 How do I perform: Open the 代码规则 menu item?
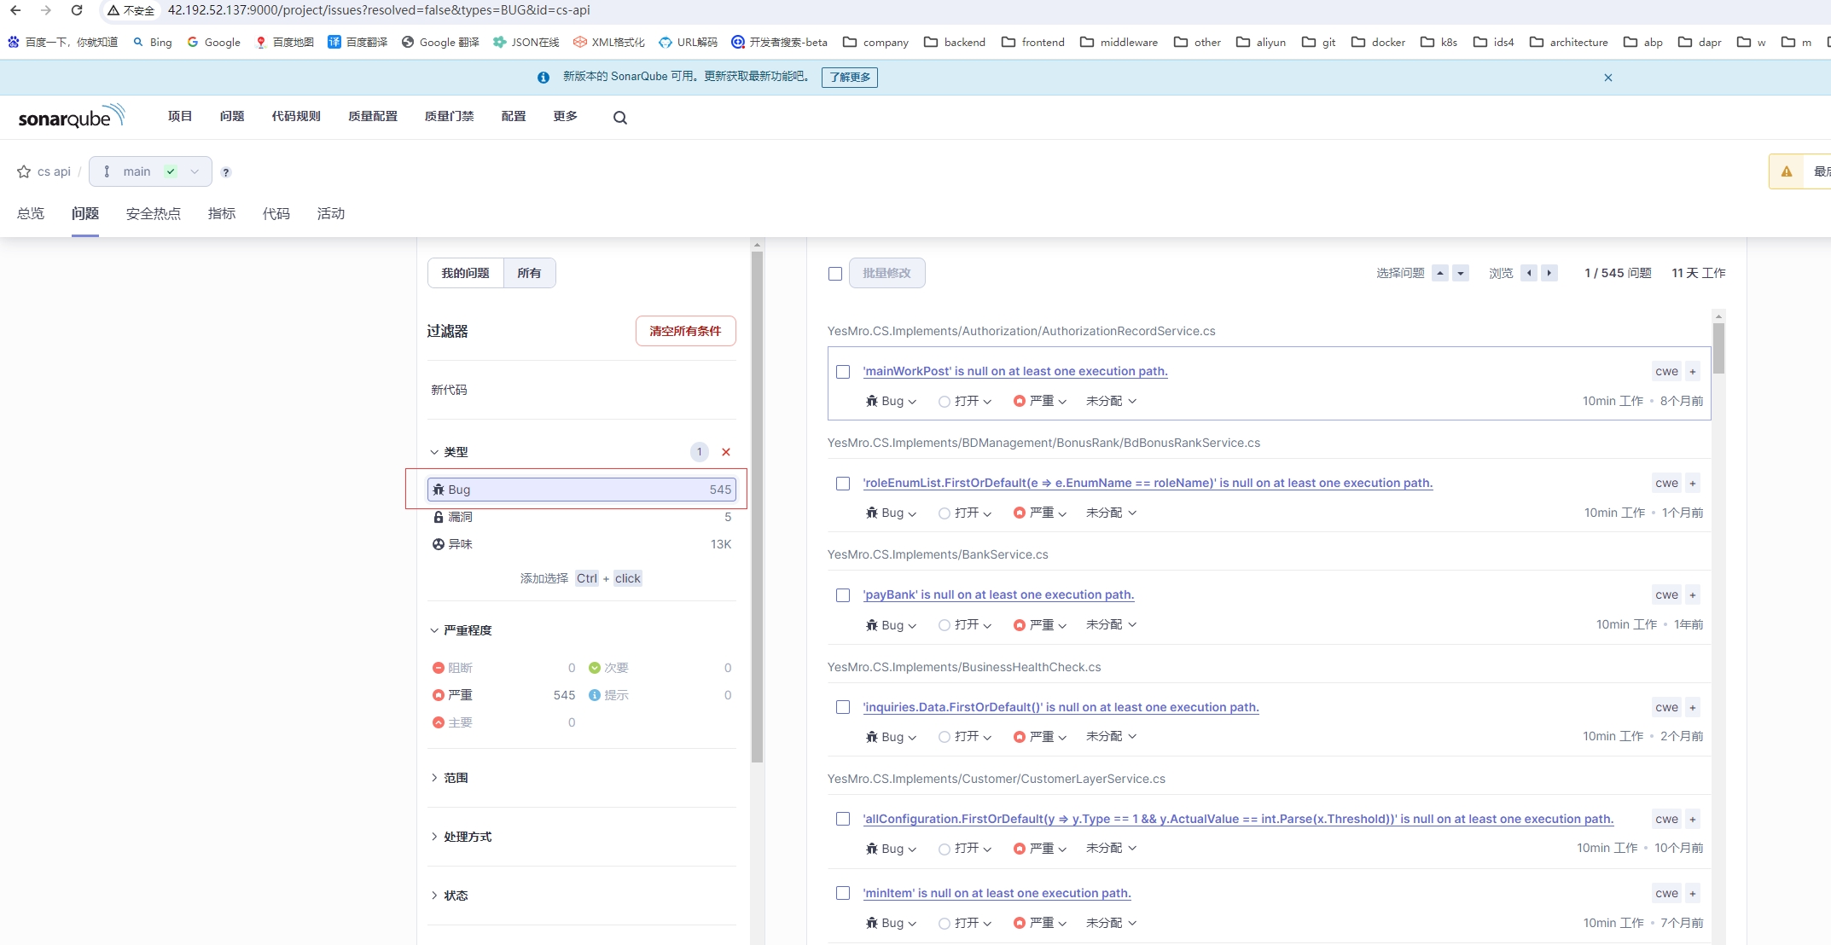(x=296, y=116)
